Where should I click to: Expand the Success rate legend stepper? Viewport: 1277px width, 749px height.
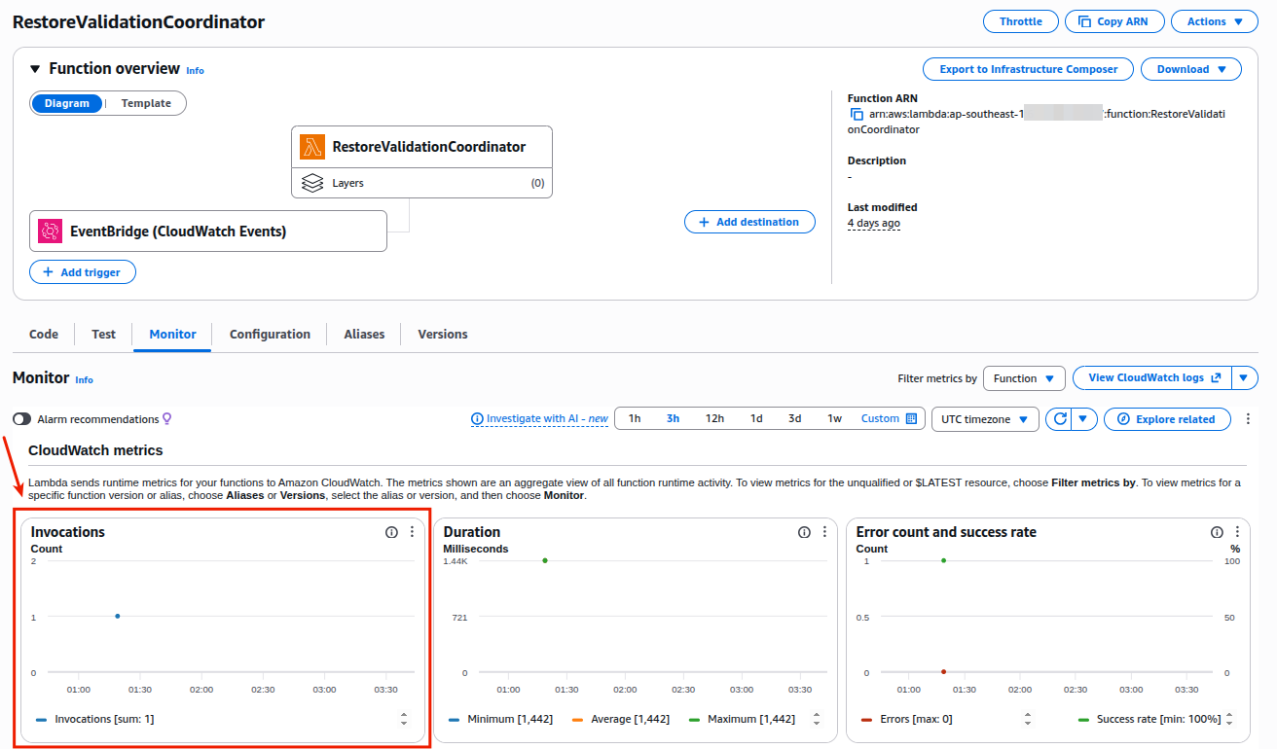(1229, 719)
